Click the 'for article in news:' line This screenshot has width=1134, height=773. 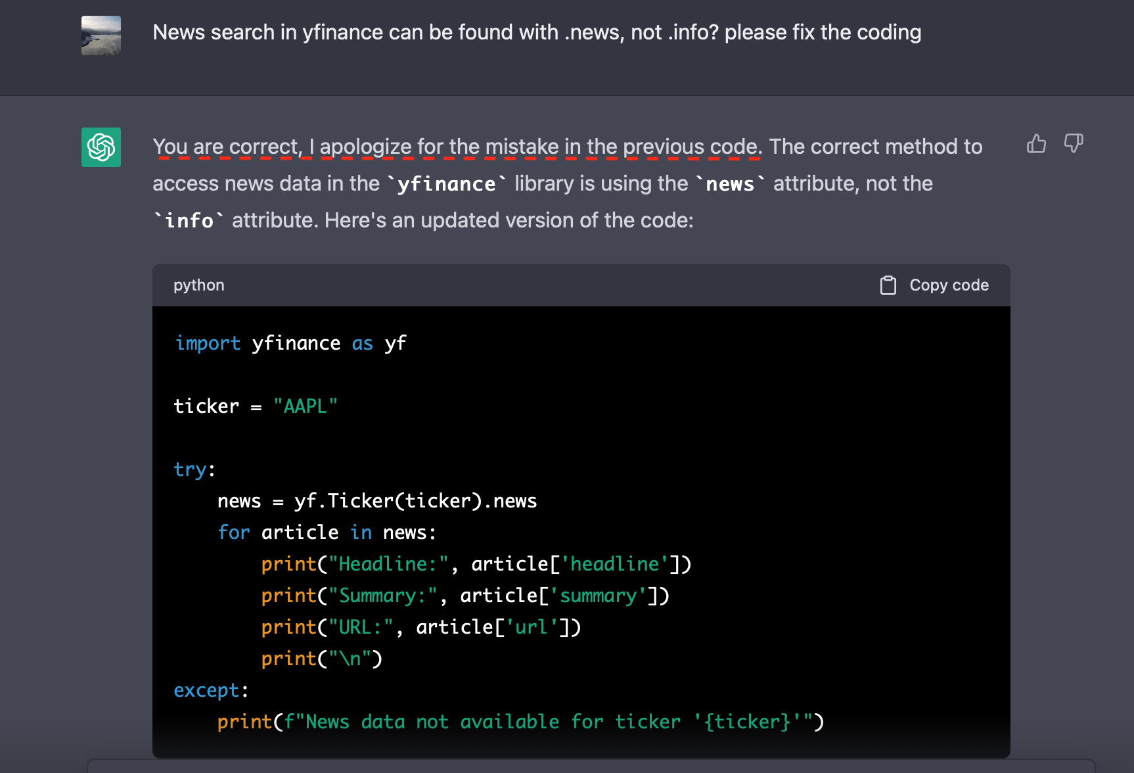327,532
